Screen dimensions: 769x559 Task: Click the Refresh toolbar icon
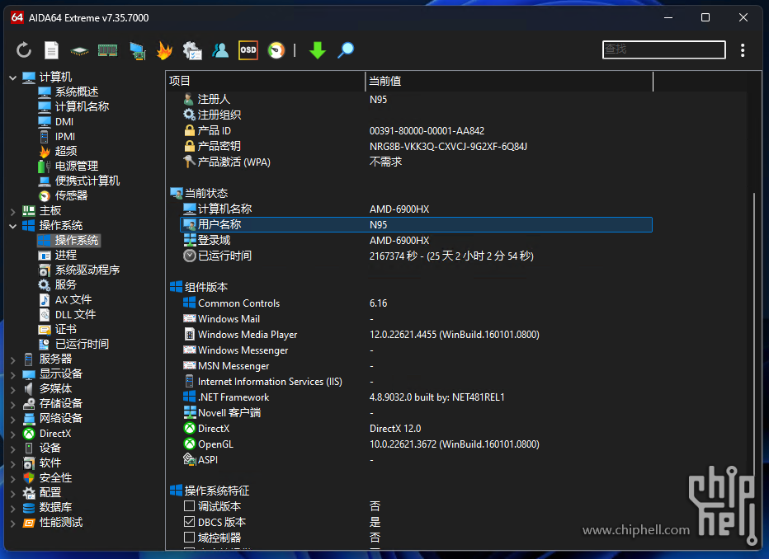pos(24,50)
